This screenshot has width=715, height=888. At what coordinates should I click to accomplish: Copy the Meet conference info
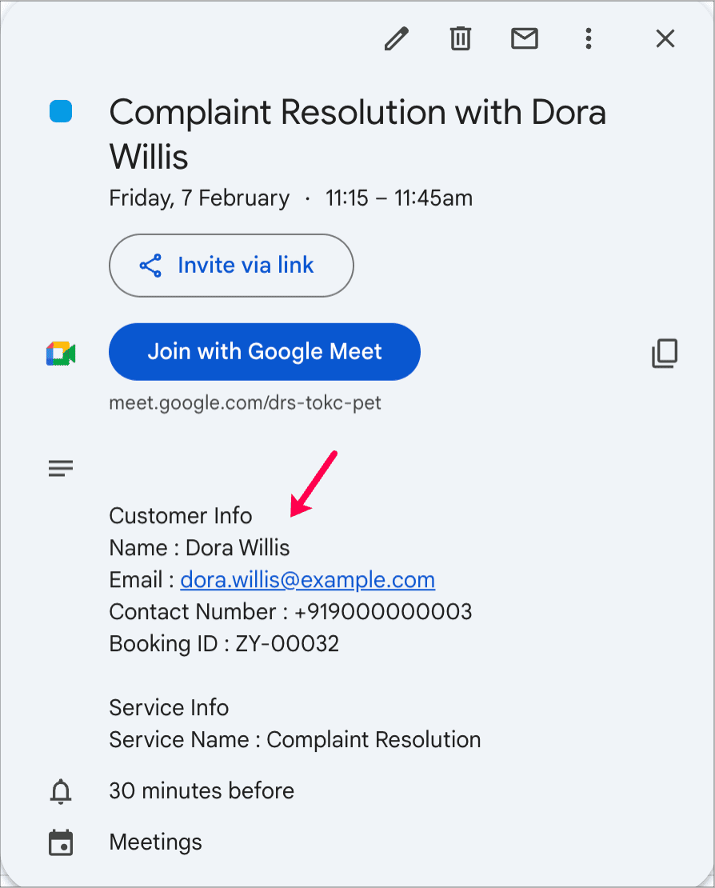[665, 354]
